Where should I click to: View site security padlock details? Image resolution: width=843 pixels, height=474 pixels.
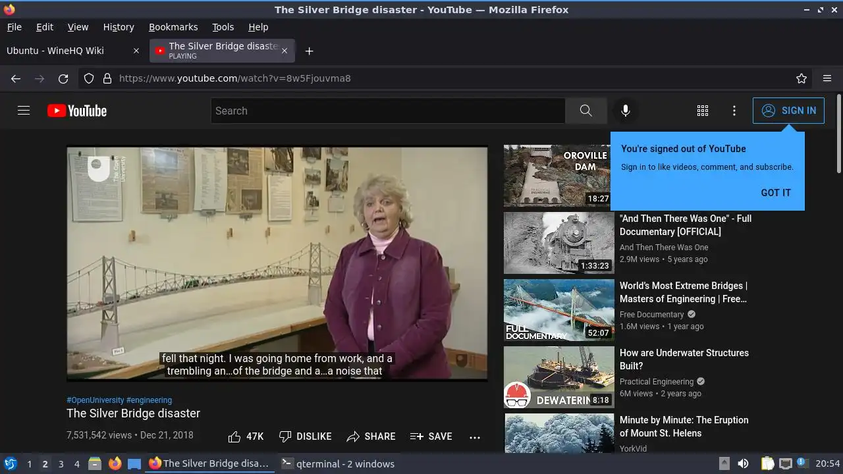point(107,78)
